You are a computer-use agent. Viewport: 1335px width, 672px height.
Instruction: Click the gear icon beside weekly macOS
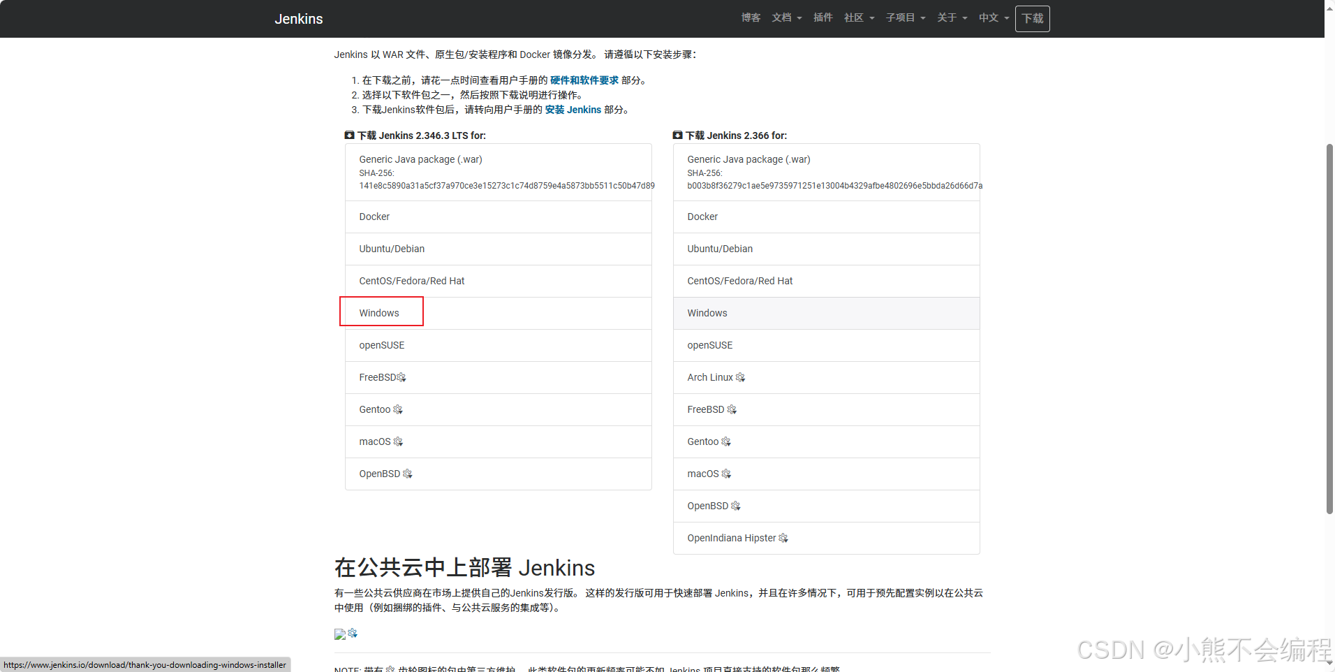726,474
